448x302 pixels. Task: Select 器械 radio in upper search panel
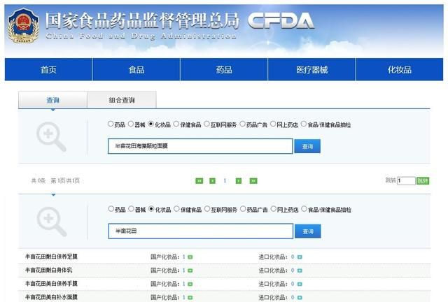[131, 124]
